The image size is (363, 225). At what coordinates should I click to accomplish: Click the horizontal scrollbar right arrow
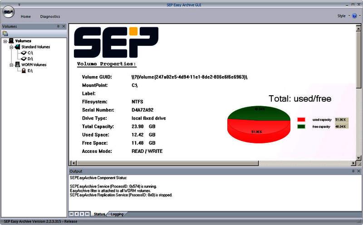353,163
